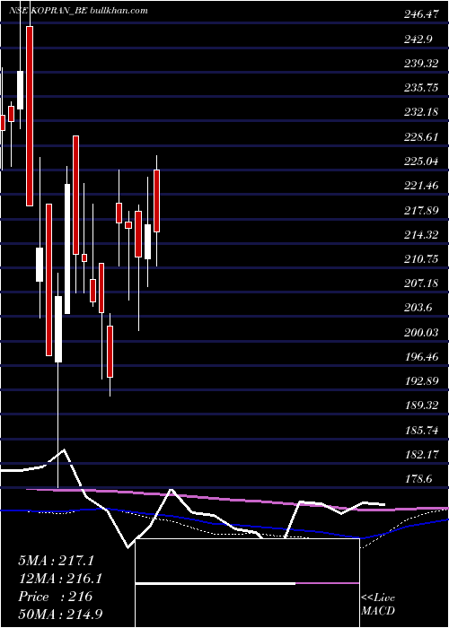Select the 207.18 price axis label

pyautogui.click(x=421, y=284)
